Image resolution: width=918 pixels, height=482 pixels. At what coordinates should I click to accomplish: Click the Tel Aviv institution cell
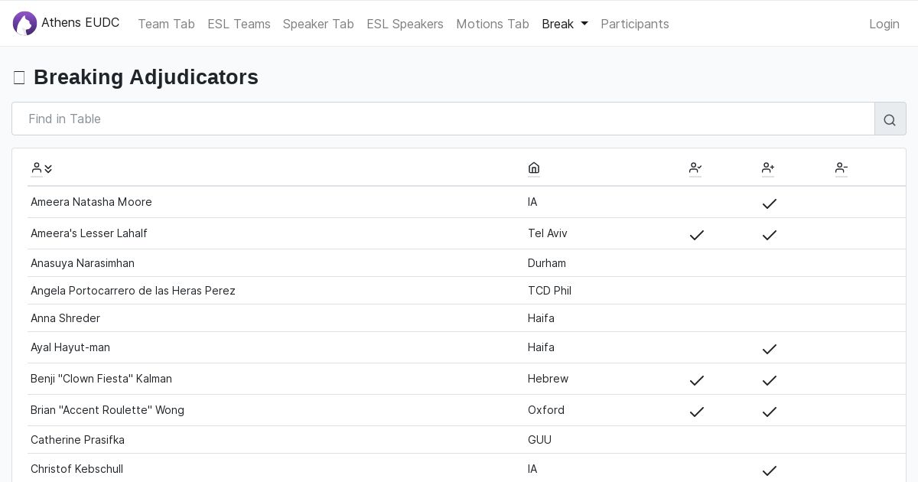(x=548, y=233)
